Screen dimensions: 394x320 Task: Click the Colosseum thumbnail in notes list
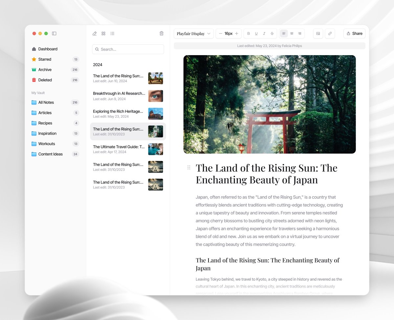point(156,114)
